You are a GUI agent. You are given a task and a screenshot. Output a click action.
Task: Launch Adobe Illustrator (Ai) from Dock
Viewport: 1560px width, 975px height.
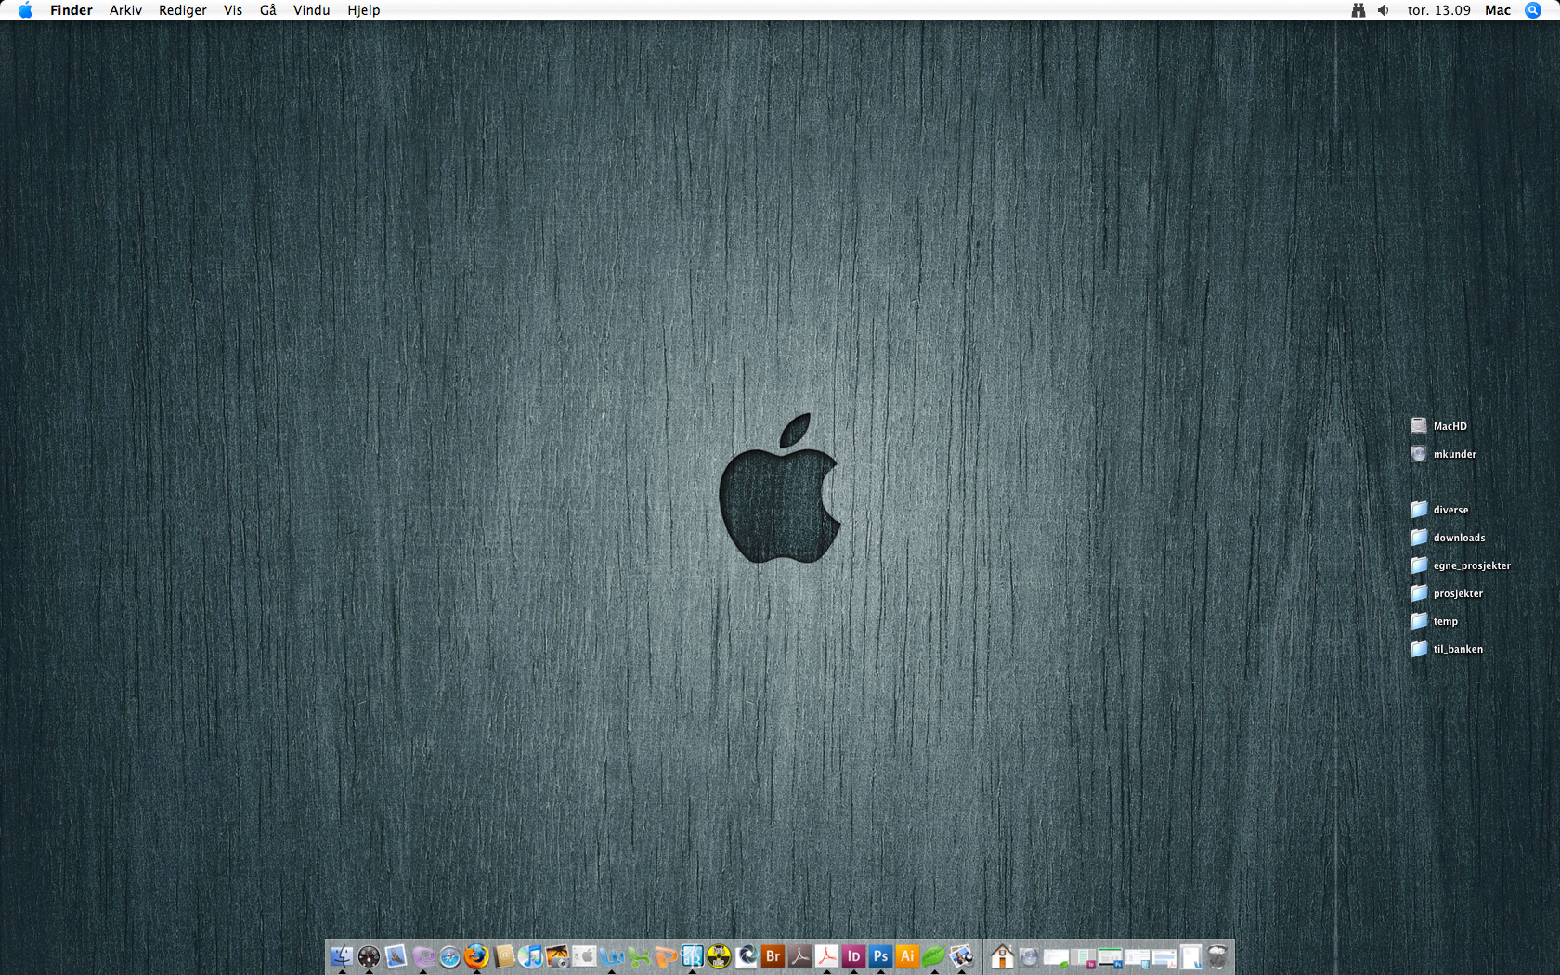(907, 956)
